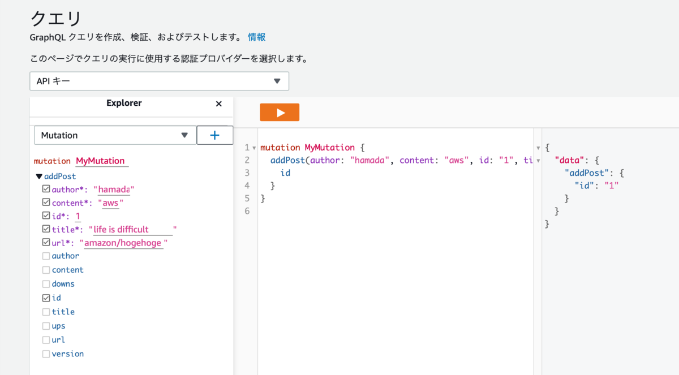Uncheck the url* argument checkbox
679x375 pixels.
click(x=46, y=242)
